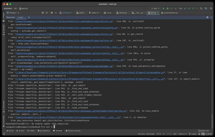Screen dimensions: 215x137
Task: Open the master Git branch widget
Action: pos(193,134)
